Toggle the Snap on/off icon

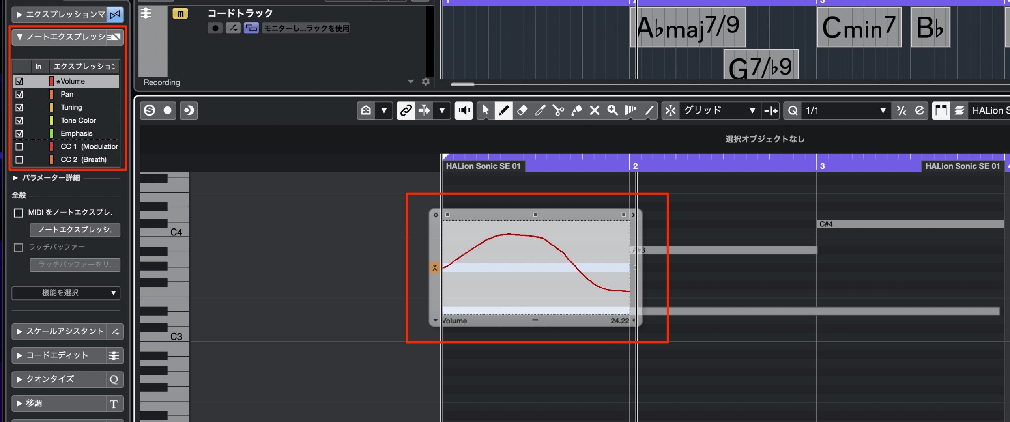coord(670,110)
